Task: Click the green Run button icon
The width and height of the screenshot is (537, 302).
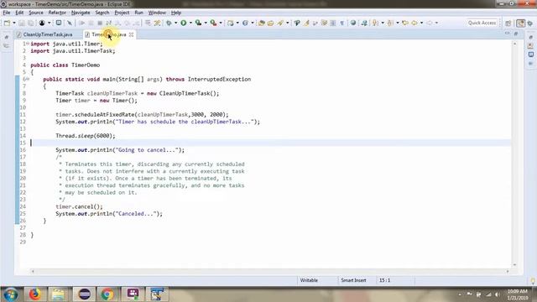Action: coord(184,23)
